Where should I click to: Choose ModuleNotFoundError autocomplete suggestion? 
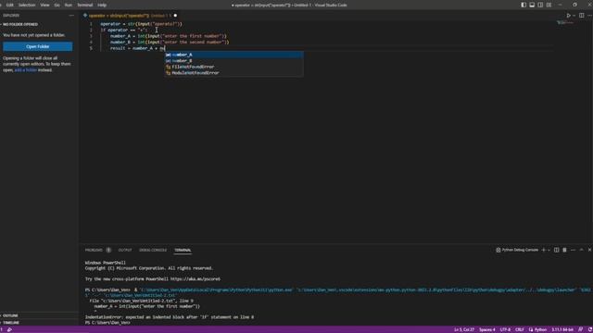[233, 72]
